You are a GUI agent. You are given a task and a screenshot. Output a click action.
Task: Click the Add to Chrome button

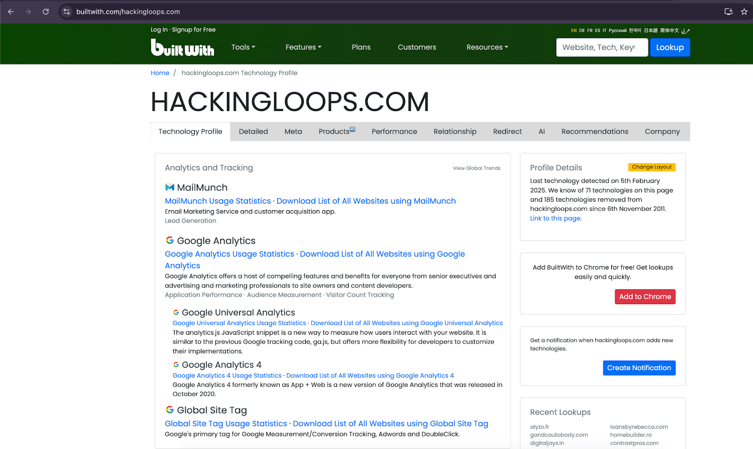click(x=645, y=297)
